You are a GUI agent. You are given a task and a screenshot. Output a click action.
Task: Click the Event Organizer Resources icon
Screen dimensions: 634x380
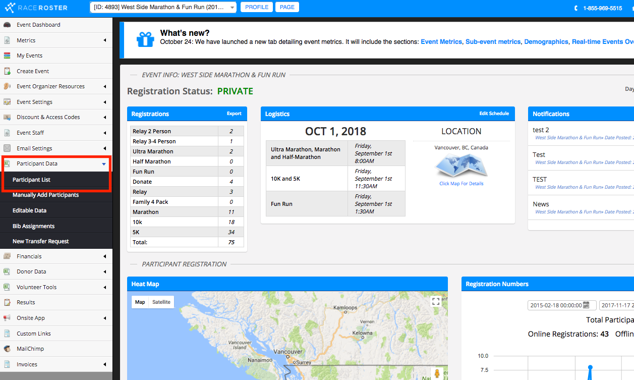7,86
